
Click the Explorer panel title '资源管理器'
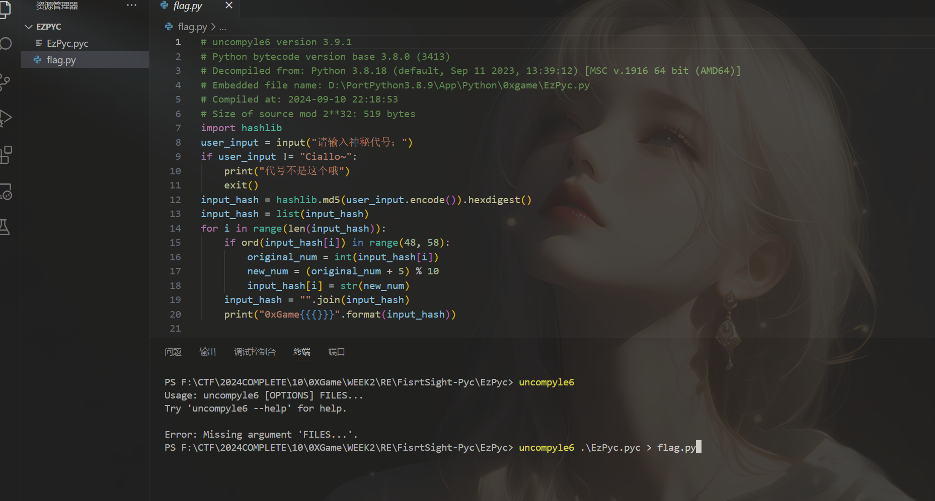(x=57, y=6)
